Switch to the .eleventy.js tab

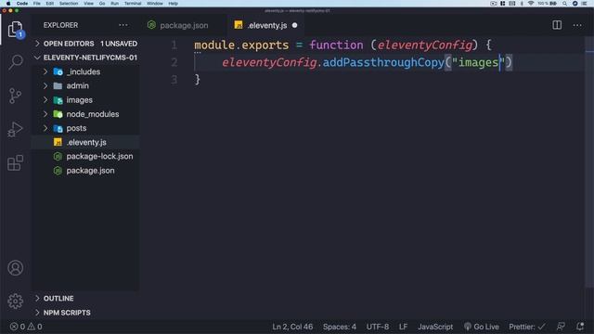click(x=266, y=25)
